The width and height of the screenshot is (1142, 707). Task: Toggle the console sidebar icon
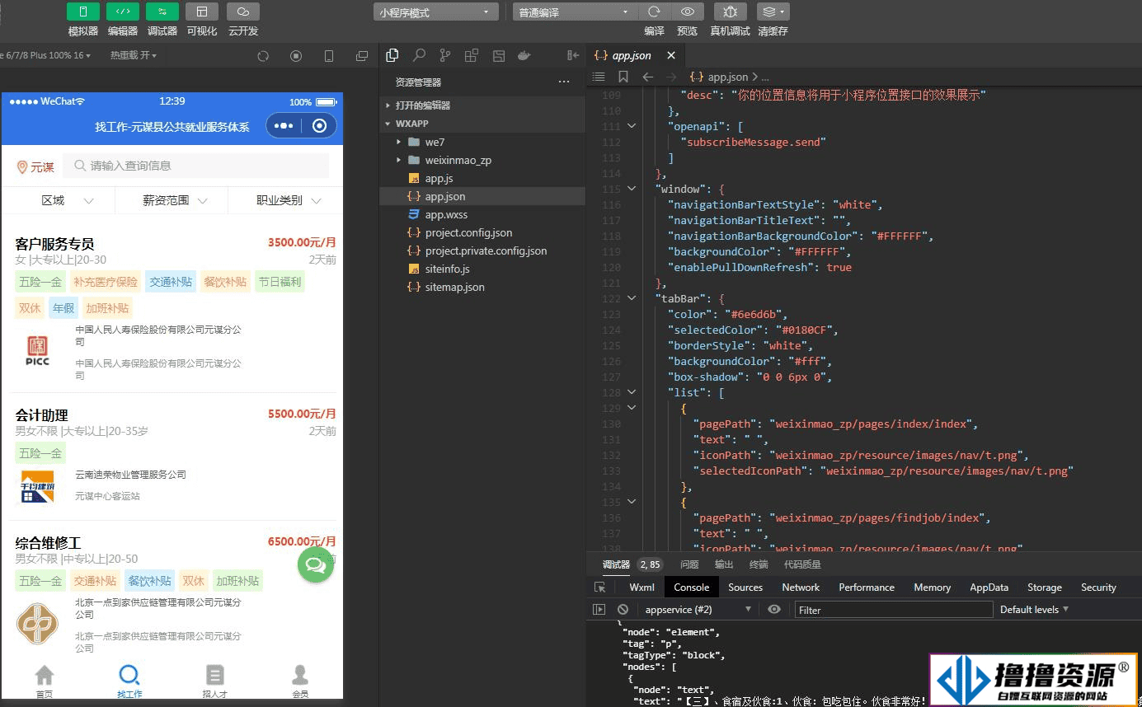[x=599, y=610]
